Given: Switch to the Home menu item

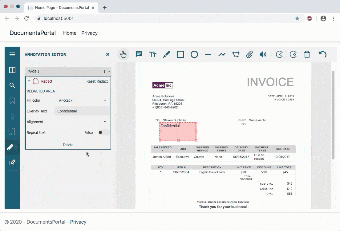Looking at the screenshot, I should tap(70, 33).
